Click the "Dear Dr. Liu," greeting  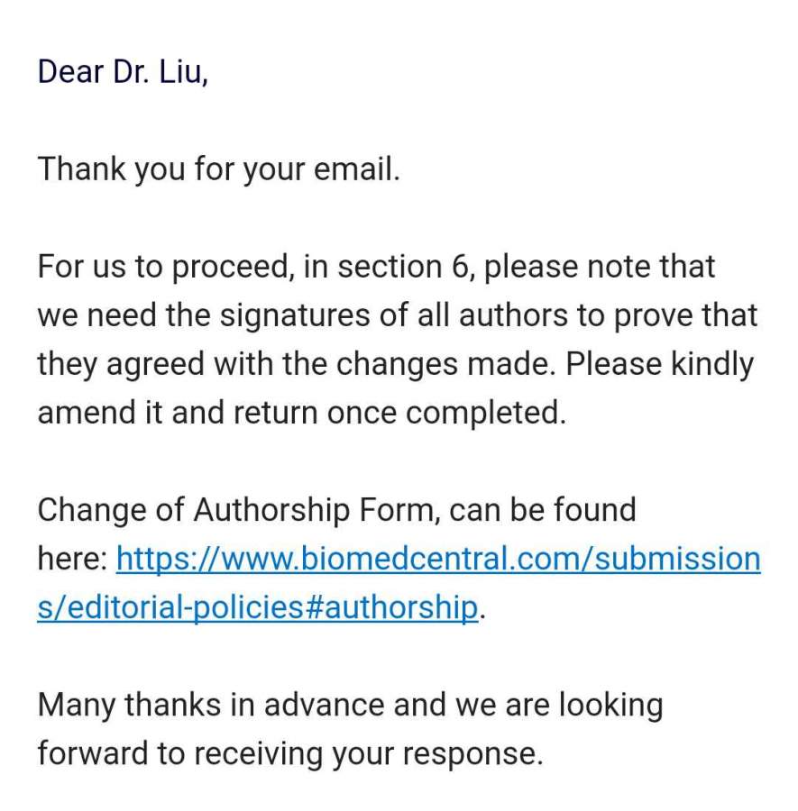(123, 72)
